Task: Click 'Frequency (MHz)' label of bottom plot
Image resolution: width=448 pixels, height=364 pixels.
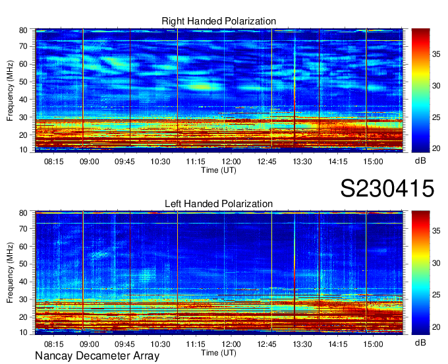Action: pyautogui.click(x=10, y=273)
